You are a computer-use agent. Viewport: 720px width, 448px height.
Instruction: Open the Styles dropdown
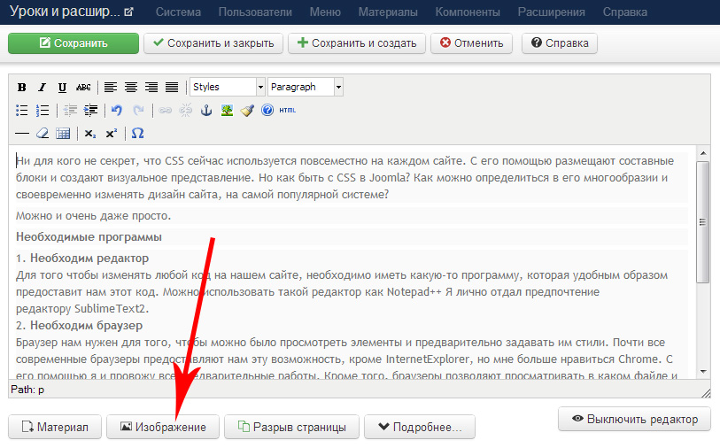[228, 87]
